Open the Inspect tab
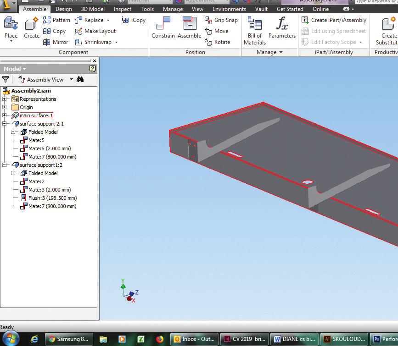The height and width of the screenshot is (346, 398). coord(123,9)
